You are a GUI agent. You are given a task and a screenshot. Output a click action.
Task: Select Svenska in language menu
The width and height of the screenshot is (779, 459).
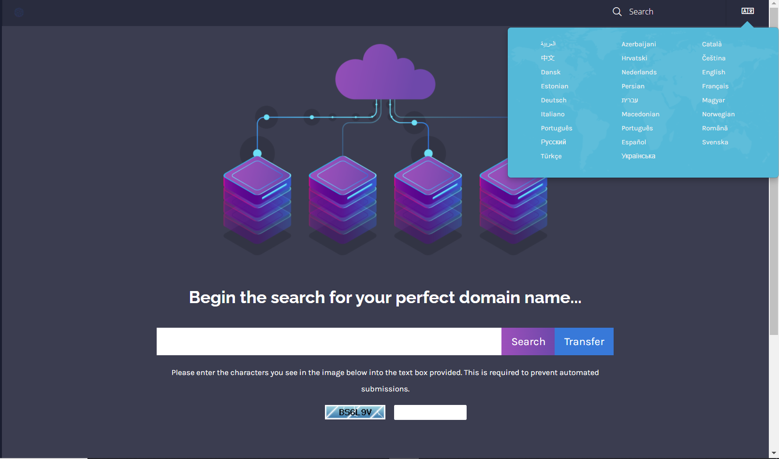pos(715,142)
